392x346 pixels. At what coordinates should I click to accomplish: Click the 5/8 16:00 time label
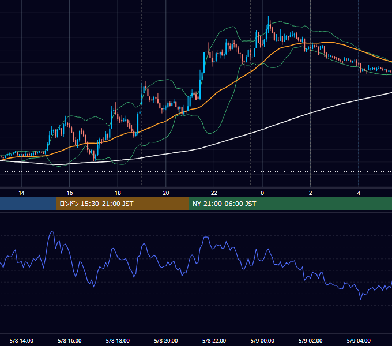[70, 340]
